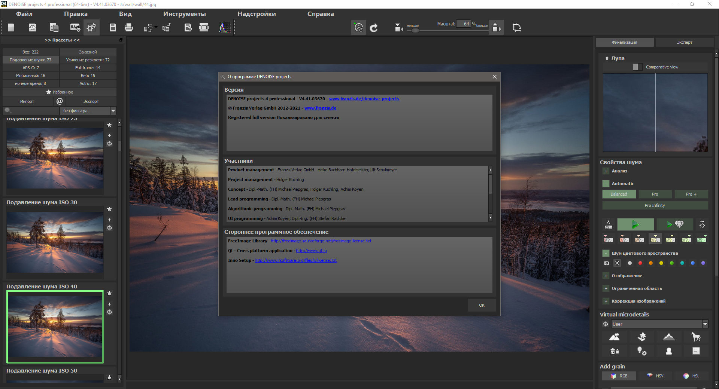Select the document text microdetail icon
The image size is (719, 389).
(696, 351)
